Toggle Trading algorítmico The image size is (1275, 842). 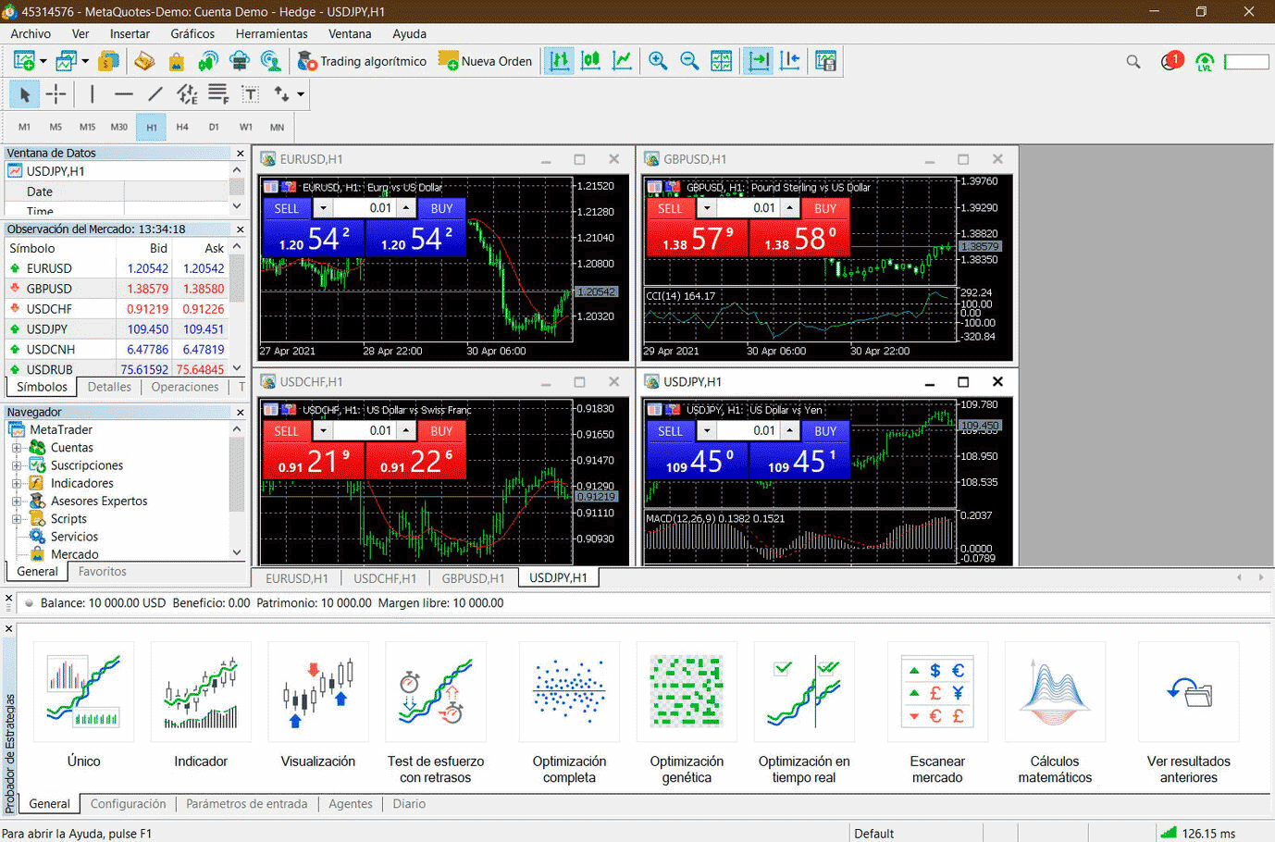click(362, 61)
